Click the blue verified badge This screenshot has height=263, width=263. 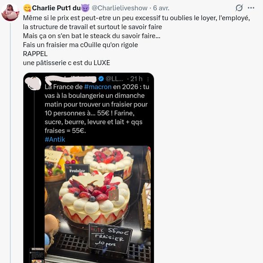(x=101, y=79)
